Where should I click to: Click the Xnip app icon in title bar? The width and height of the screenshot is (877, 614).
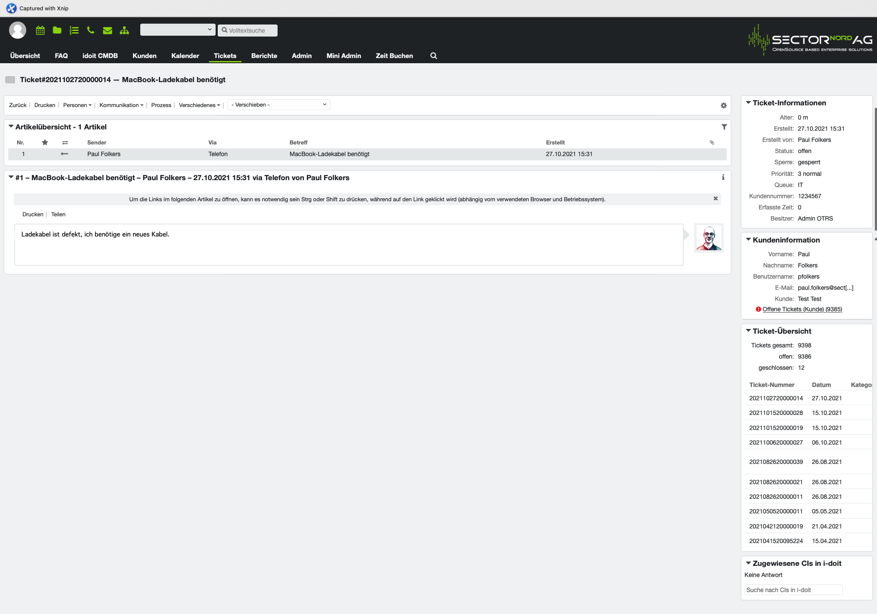click(x=11, y=8)
